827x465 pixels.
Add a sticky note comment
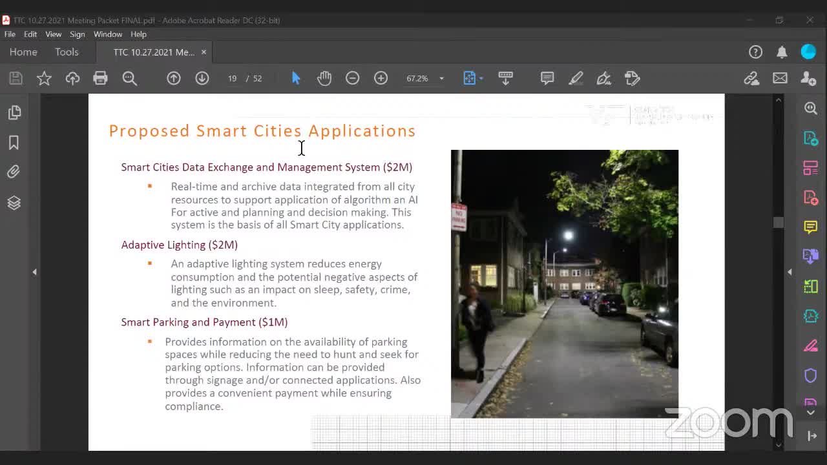547,78
